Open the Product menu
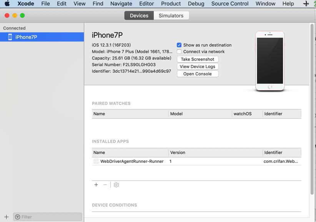316x222 pixels. [x=171, y=3]
